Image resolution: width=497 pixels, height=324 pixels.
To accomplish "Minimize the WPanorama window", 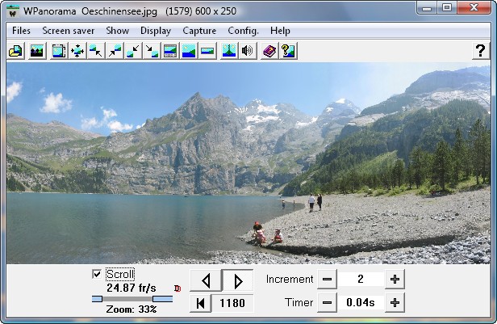I will (427, 7).
